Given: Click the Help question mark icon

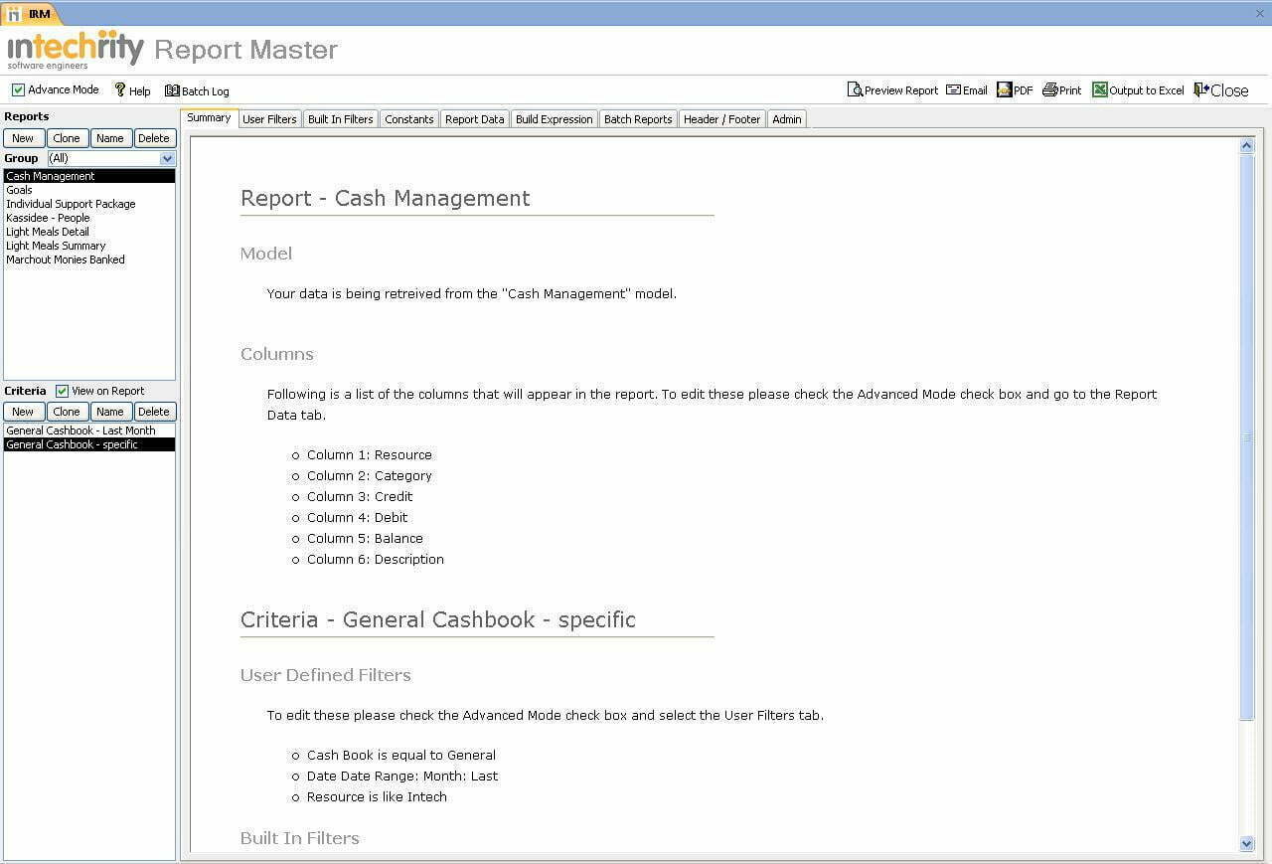Looking at the screenshot, I should pos(120,90).
